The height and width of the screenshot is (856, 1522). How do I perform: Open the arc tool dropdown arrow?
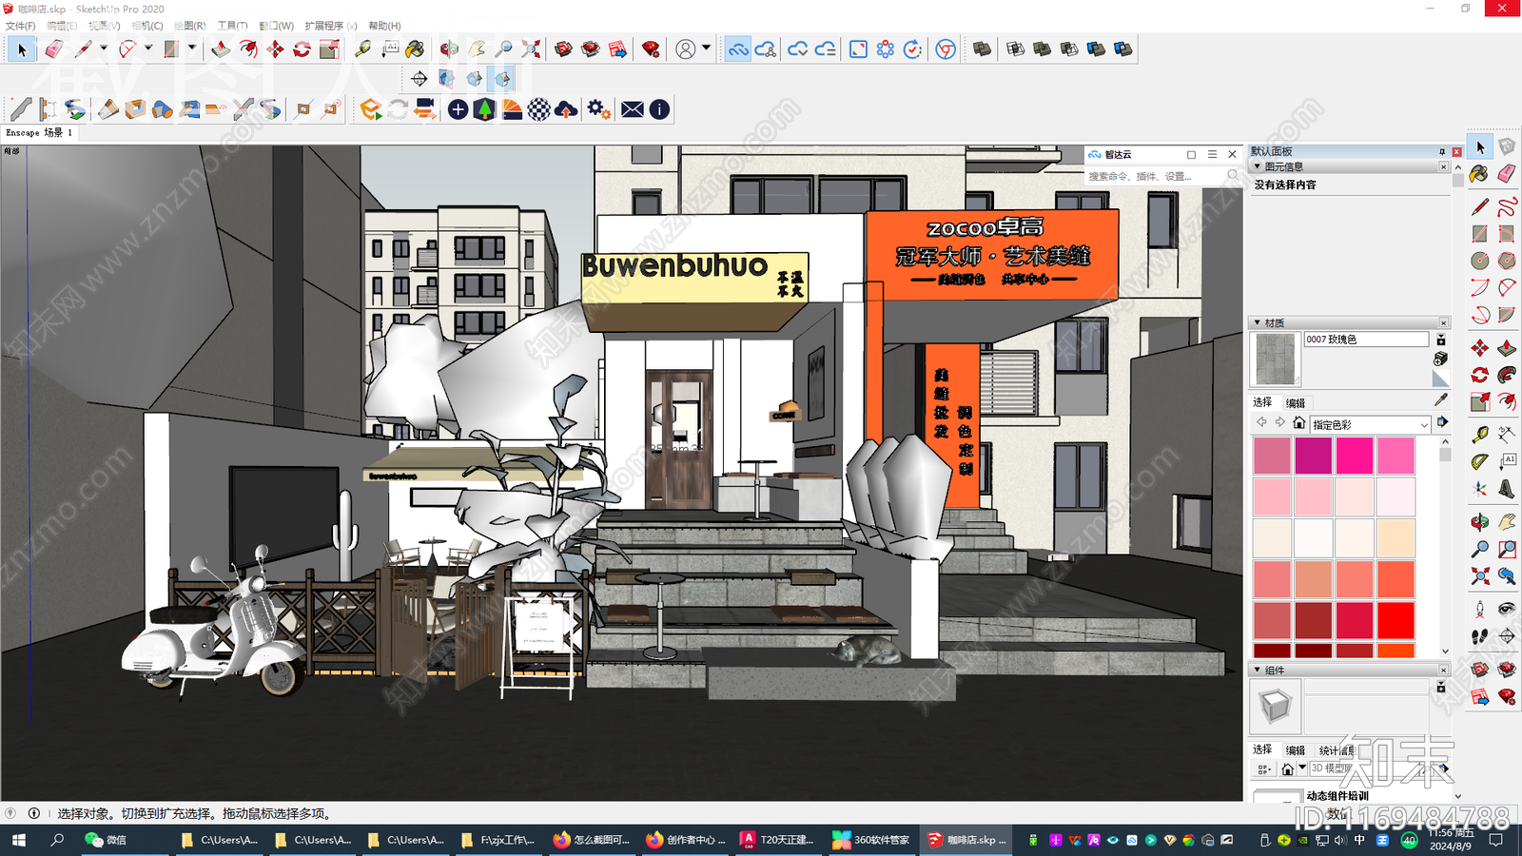[x=147, y=49]
